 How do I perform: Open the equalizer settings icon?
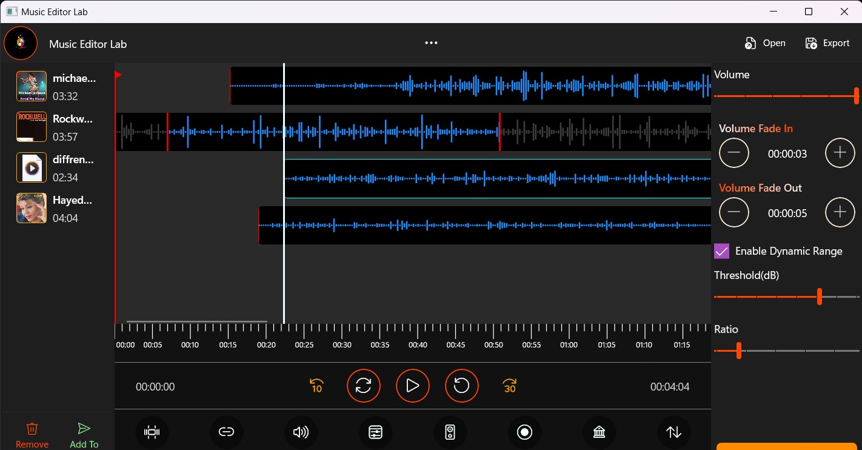coord(375,432)
